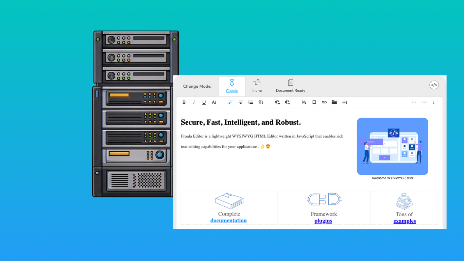464x261 pixels.
Task: Toggle italic formatting
Action: [x=194, y=102]
